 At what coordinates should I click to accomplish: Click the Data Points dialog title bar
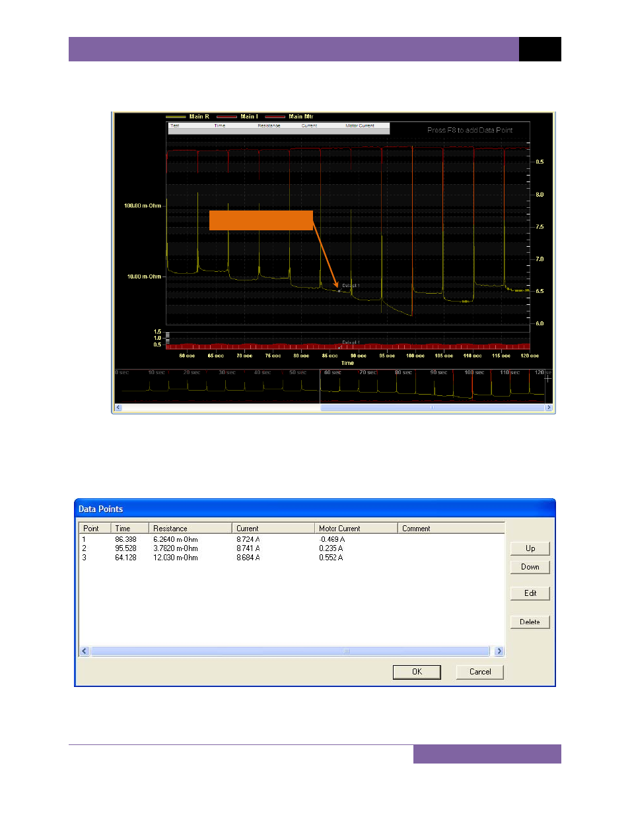coord(315,509)
